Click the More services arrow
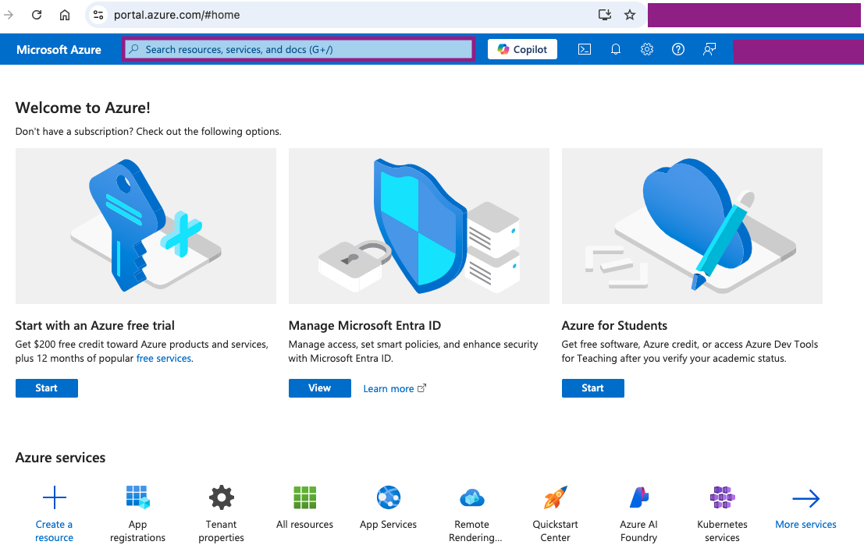This screenshot has height=559, width=864. pos(806,498)
